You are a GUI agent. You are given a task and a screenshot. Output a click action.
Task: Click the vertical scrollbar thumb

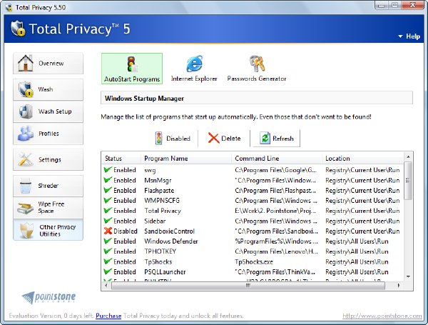click(408, 181)
